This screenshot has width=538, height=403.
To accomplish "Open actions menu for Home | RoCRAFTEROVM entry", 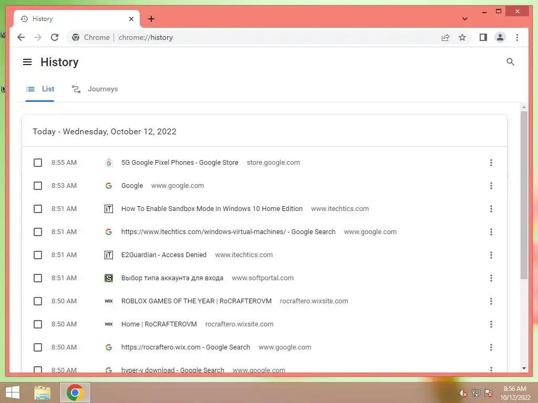I will (x=491, y=324).
